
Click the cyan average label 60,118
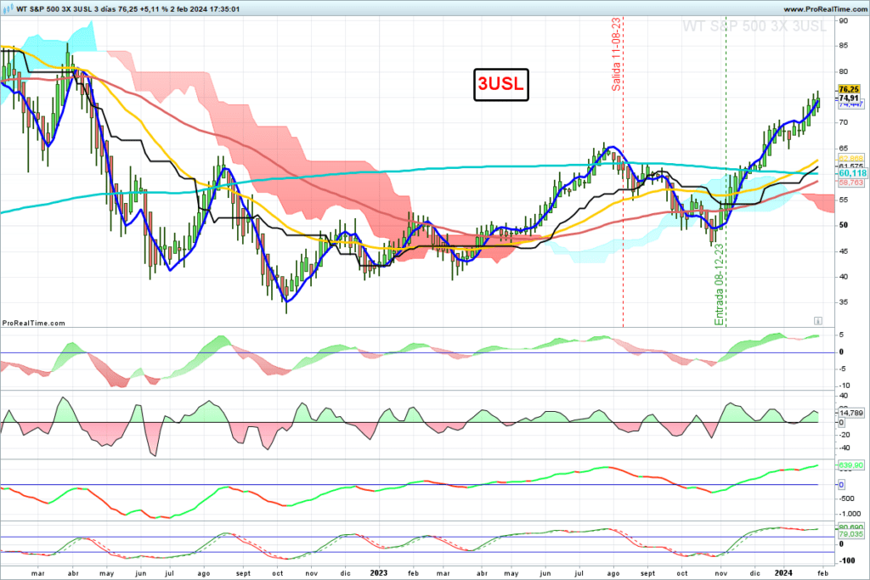click(x=851, y=173)
